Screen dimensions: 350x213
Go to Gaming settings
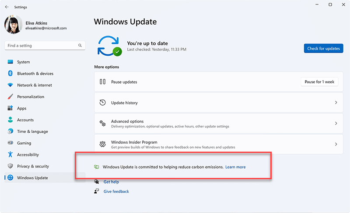[x=45, y=143]
